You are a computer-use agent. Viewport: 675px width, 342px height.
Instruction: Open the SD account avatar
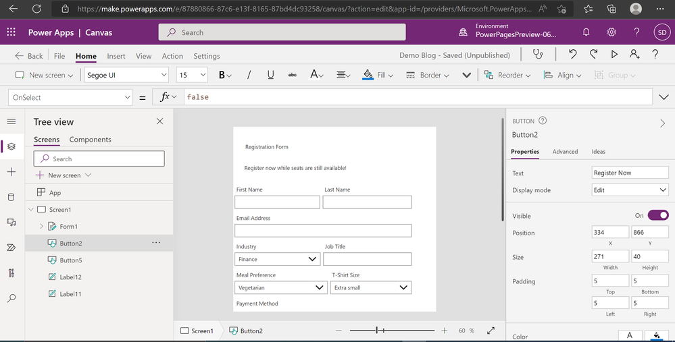click(662, 32)
